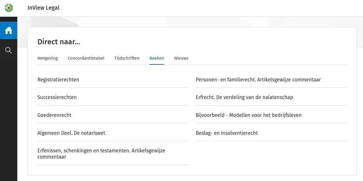Switch to the Concordantietabel tab

(x=86, y=58)
